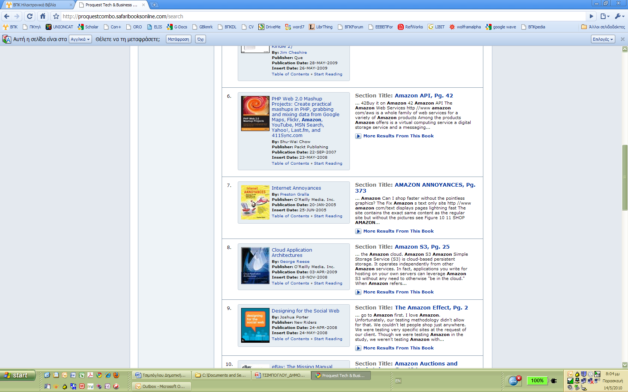Open author link Joshua Porter
The image size is (628, 392).
(x=294, y=317)
